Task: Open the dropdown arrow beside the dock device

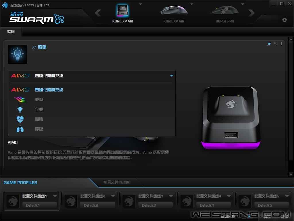Action: coord(141,4)
